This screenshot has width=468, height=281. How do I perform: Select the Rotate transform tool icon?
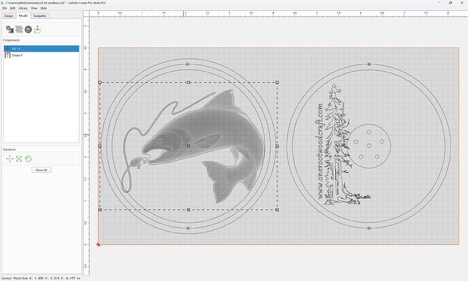click(28, 159)
